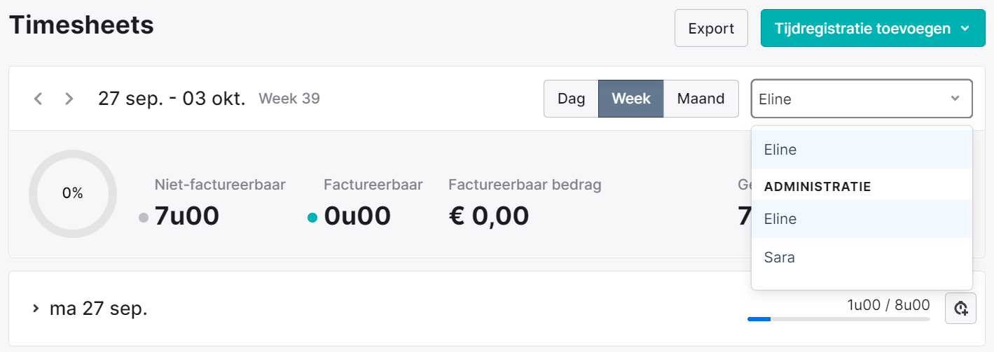994x352 pixels.
Task: Choose Sara from the user list
Action: point(862,258)
